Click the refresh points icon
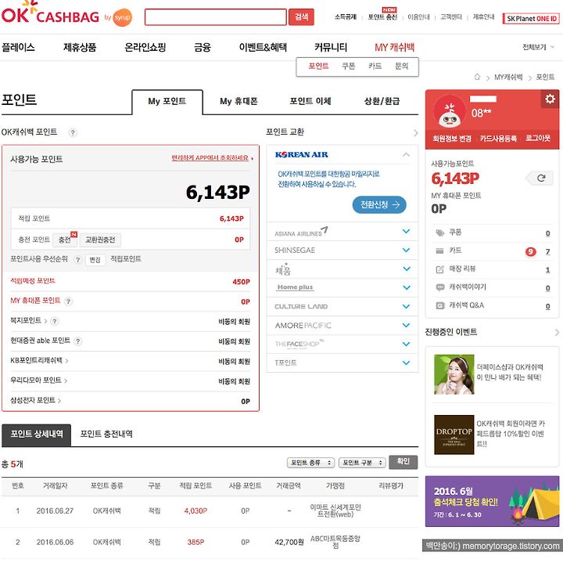 click(x=541, y=178)
